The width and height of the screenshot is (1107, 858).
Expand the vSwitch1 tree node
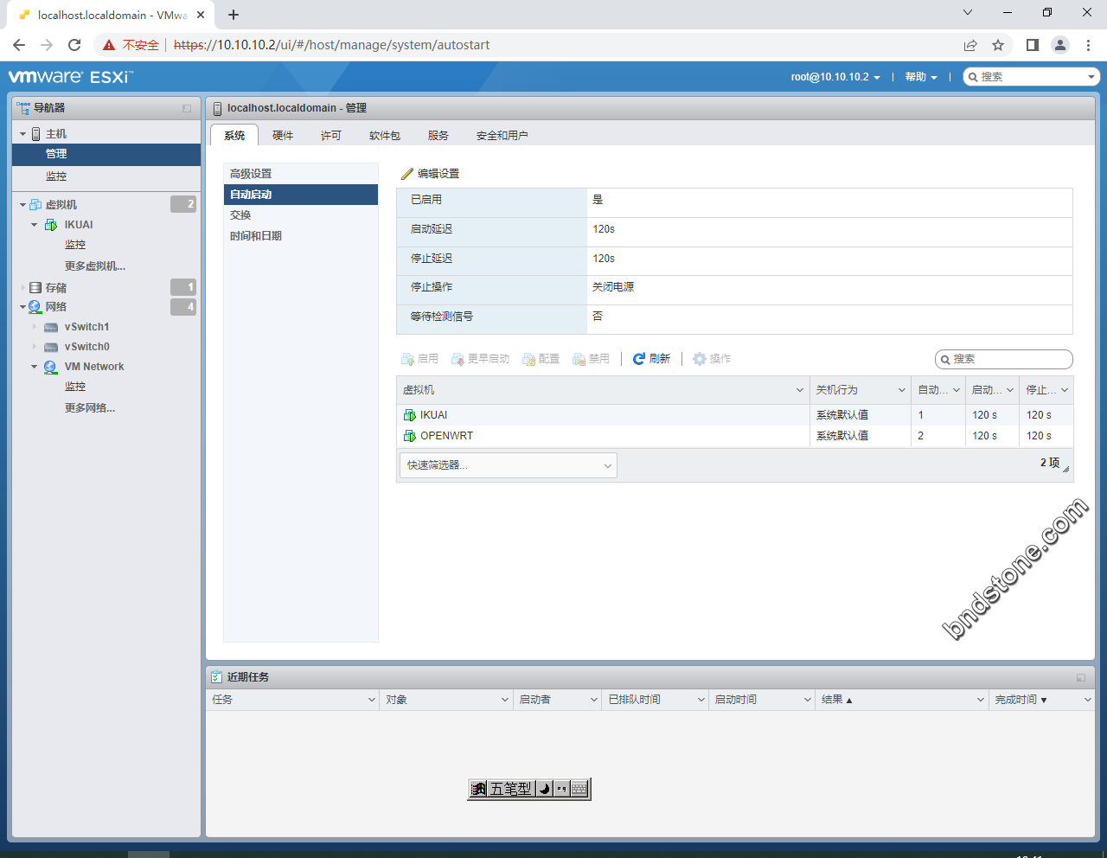[35, 327]
